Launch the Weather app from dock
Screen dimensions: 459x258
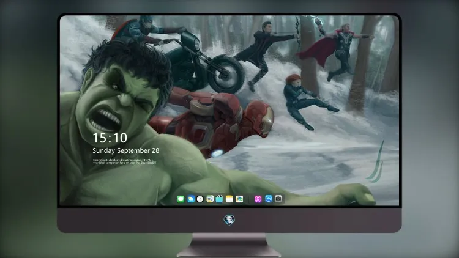[x=191, y=199]
